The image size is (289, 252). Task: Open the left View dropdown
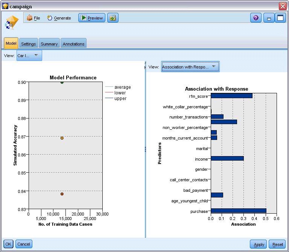29,55
